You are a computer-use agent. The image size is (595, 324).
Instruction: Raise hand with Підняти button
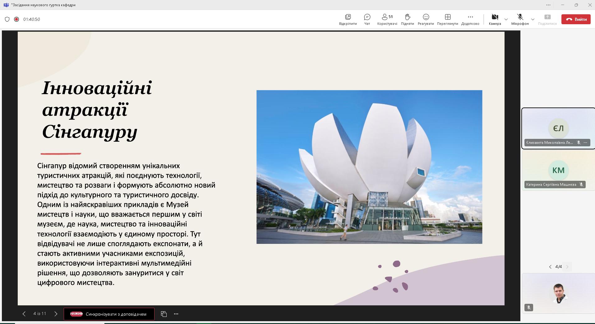pyautogui.click(x=407, y=19)
